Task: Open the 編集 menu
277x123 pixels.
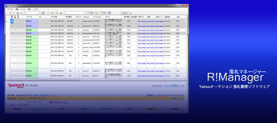Action: point(17,9)
